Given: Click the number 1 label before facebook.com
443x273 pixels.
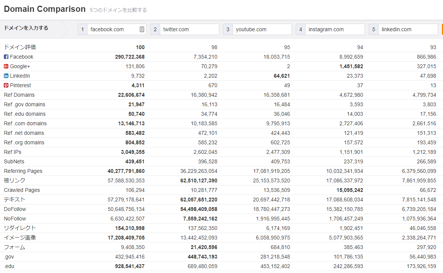Looking at the screenshot, I should pos(82,29).
